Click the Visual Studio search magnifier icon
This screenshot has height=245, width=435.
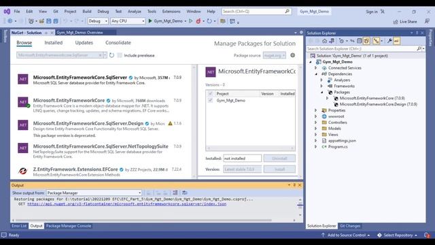pyautogui.click(x=287, y=12)
